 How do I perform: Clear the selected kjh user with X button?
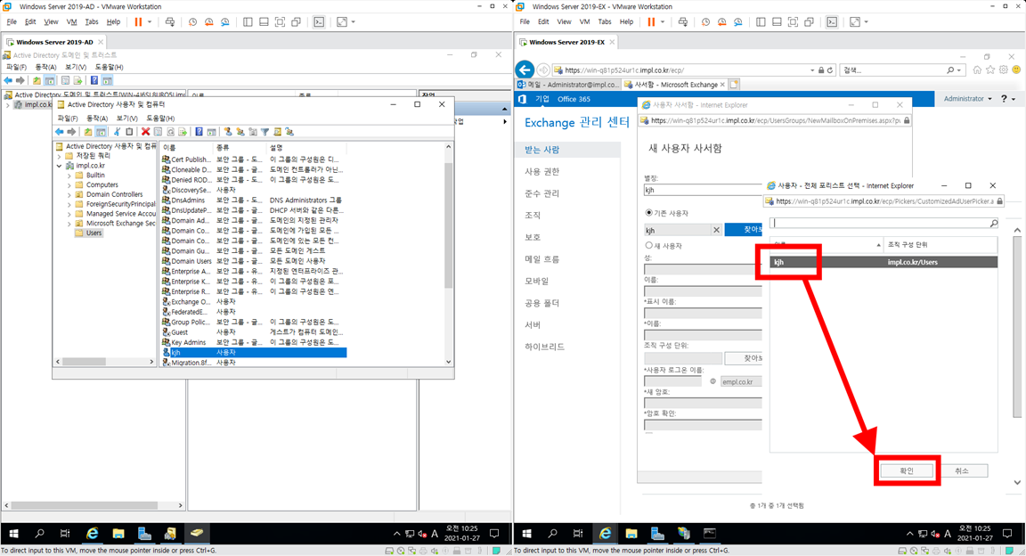click(716, 230)
